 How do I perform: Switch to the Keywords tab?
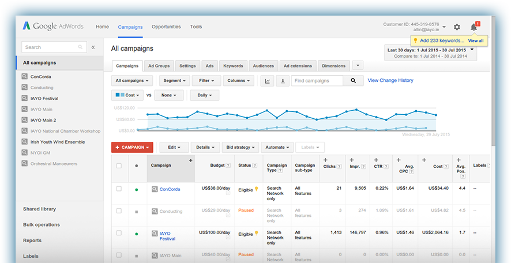[x=233, y=66]
